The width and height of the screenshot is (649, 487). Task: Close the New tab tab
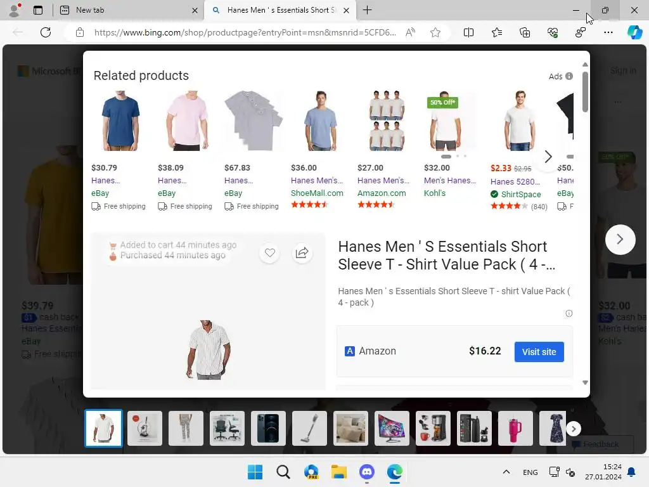tap(195, 10)
